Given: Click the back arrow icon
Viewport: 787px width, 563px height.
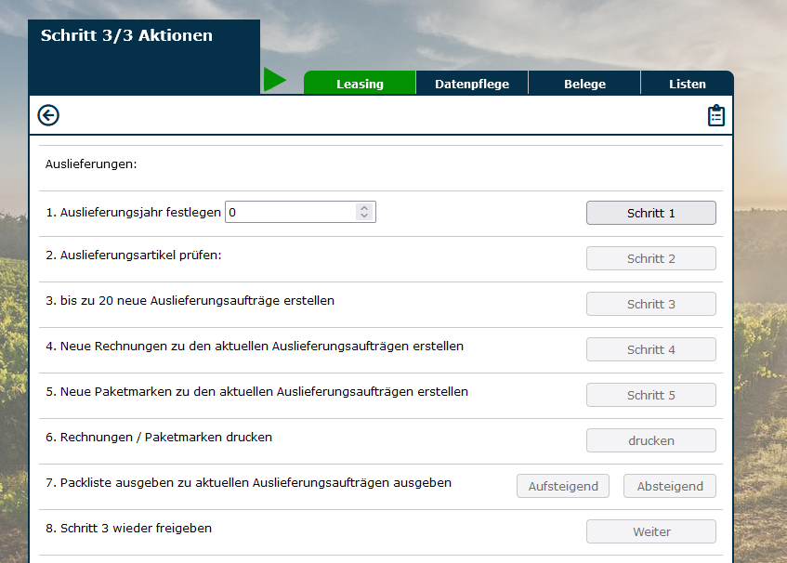Looking at the screenshot, I should pyautogui.click(x=48, y=115).
